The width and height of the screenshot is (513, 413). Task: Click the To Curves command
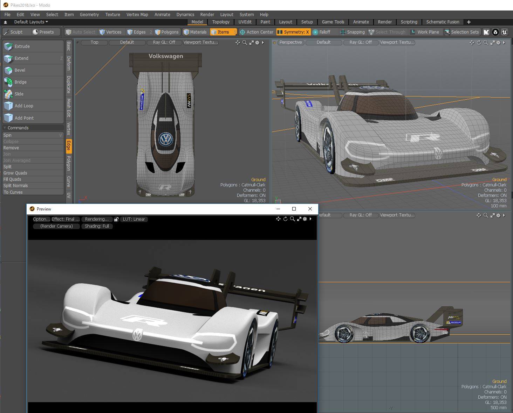33,192
